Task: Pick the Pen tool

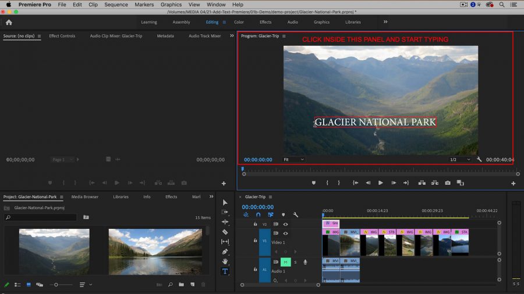Action: tap(225, 252)
